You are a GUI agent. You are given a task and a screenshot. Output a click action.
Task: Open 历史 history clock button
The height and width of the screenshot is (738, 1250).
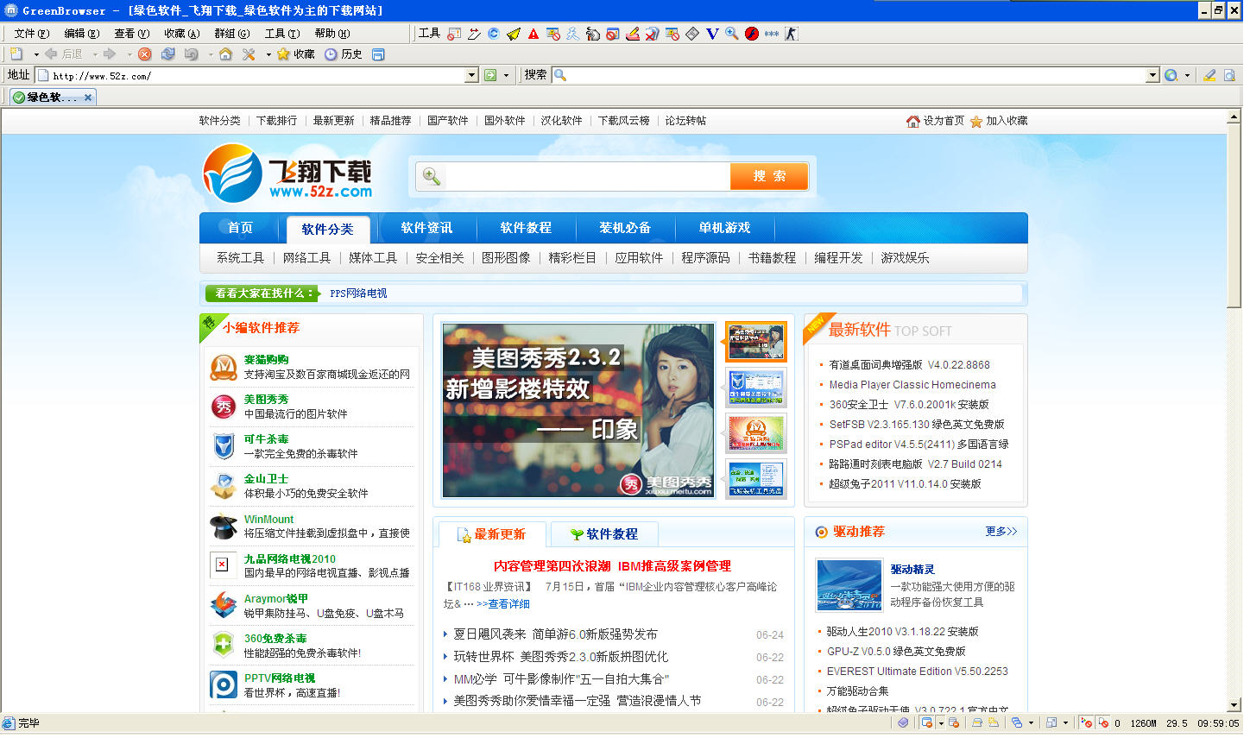click(344, 54)
